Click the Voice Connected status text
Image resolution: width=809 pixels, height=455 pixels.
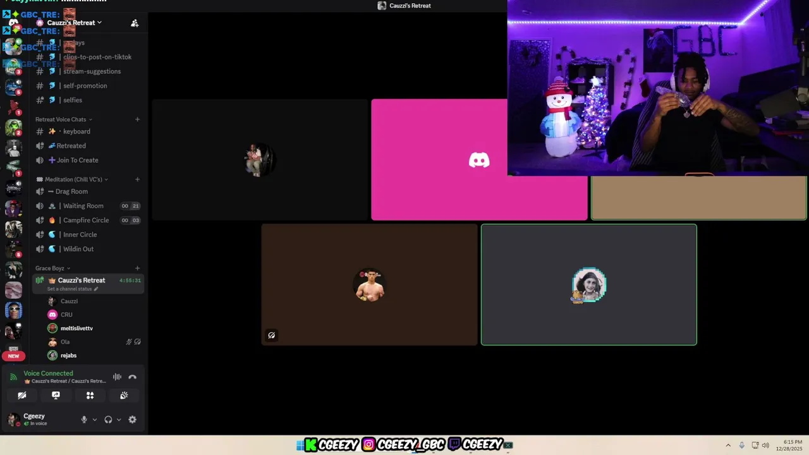[48, 373]
